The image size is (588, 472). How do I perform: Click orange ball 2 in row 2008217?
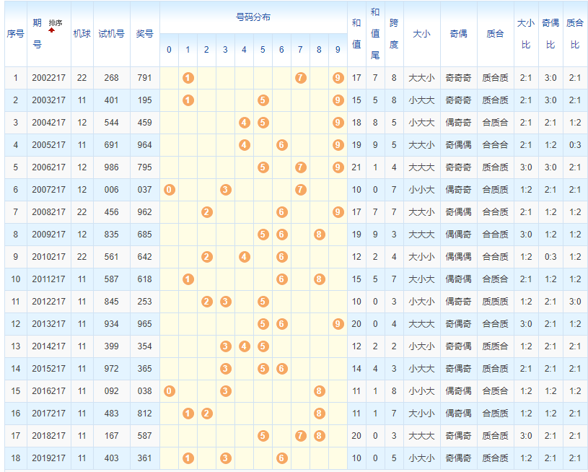point(207,212)
